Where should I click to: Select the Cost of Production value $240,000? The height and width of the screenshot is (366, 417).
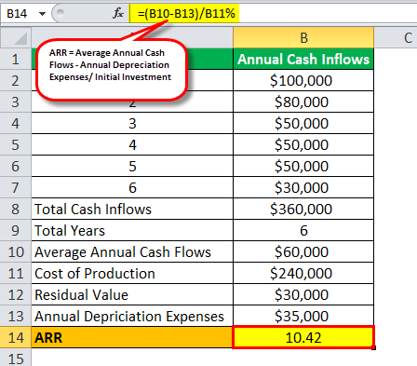click(x=303, y=274)
